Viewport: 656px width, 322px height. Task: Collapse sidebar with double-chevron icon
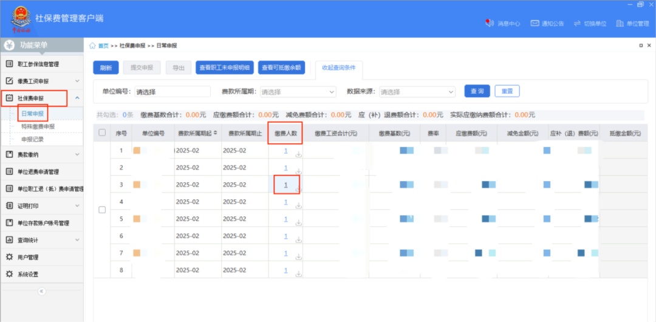41,291
